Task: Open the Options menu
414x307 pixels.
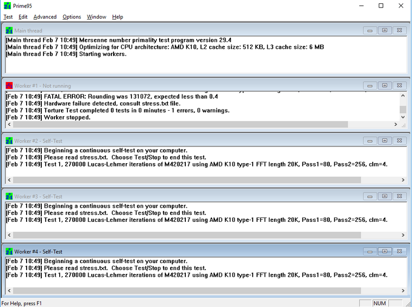Action: [72, 17]
